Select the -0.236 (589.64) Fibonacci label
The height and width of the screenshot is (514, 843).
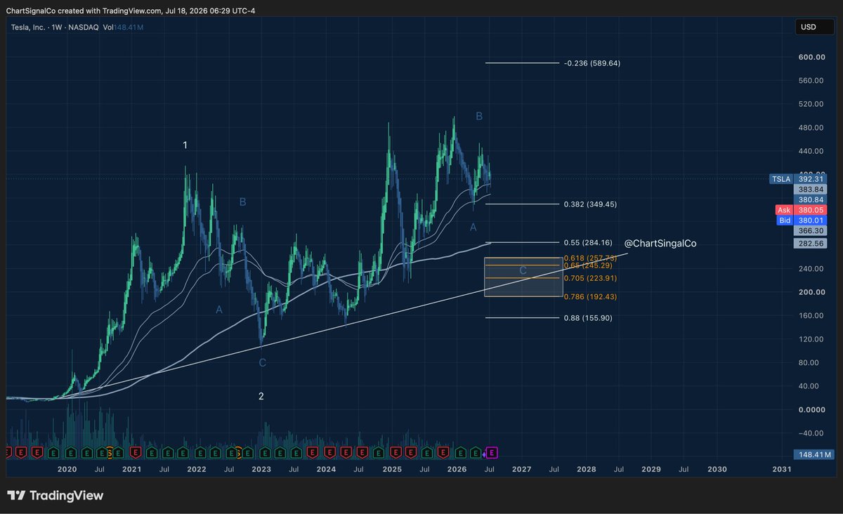(592, 63)
